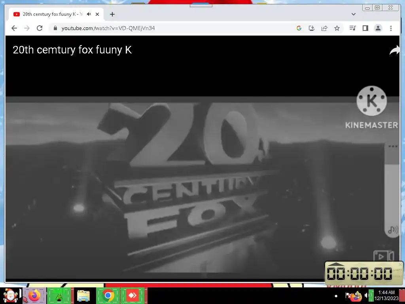Open the red AnyDesk taskbar app
405x304 pixels.
pos(132,295)
